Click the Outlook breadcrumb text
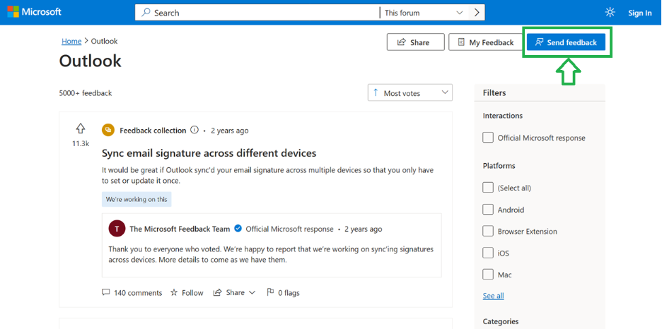The image size is (662, 329). [104, 41]
